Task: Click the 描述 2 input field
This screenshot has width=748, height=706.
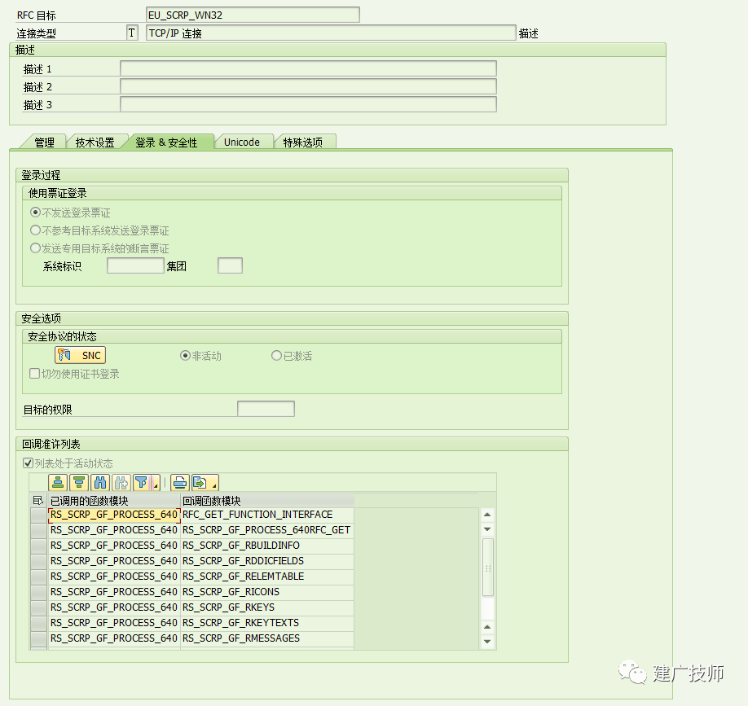Action: point(308,86)
